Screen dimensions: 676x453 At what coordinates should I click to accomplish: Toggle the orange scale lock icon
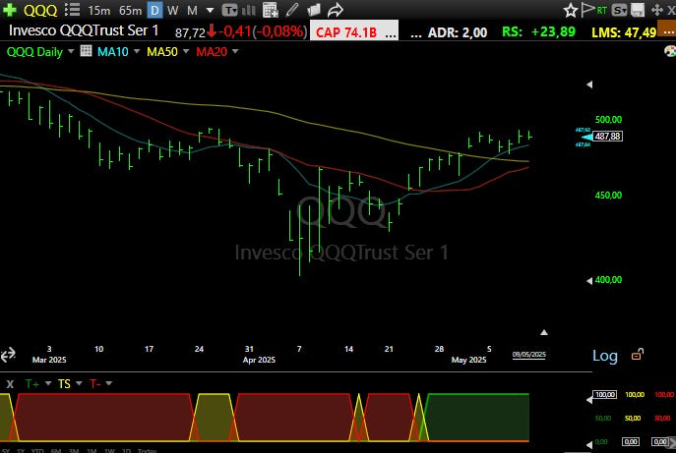click(x=638, y=355)
